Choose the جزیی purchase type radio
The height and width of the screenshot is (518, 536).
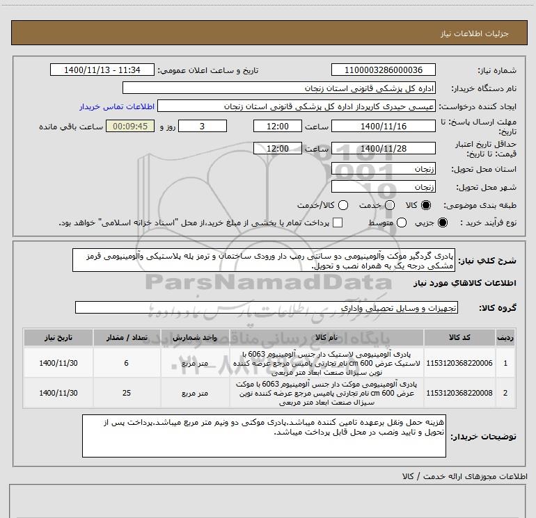(x=443, y=222)
